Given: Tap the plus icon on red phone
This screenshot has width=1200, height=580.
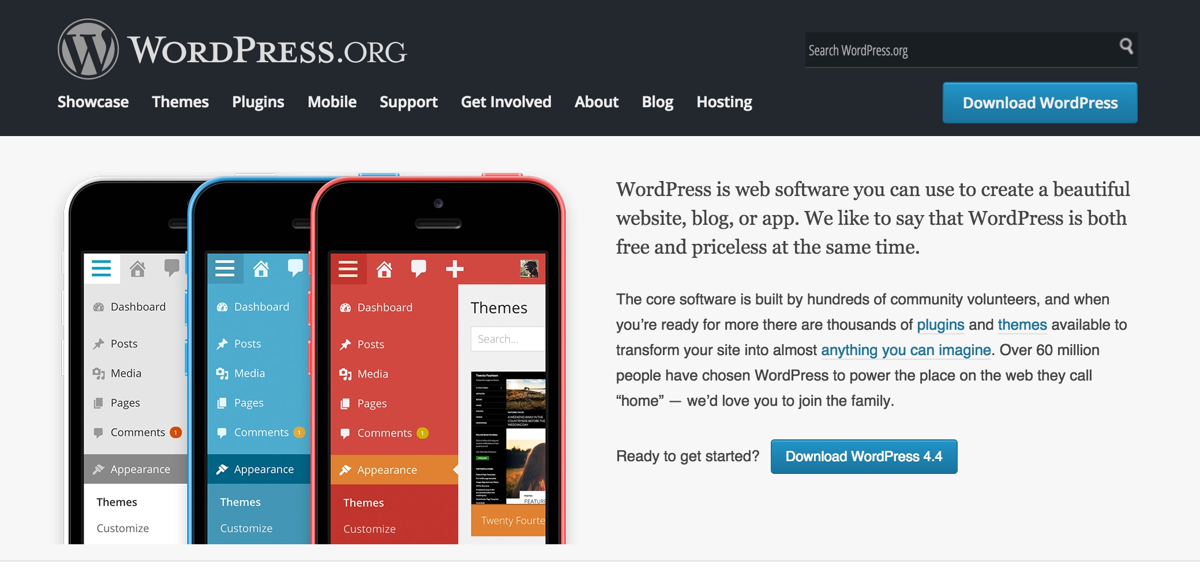Looking at the screenshot, I should tap(455, 269).
